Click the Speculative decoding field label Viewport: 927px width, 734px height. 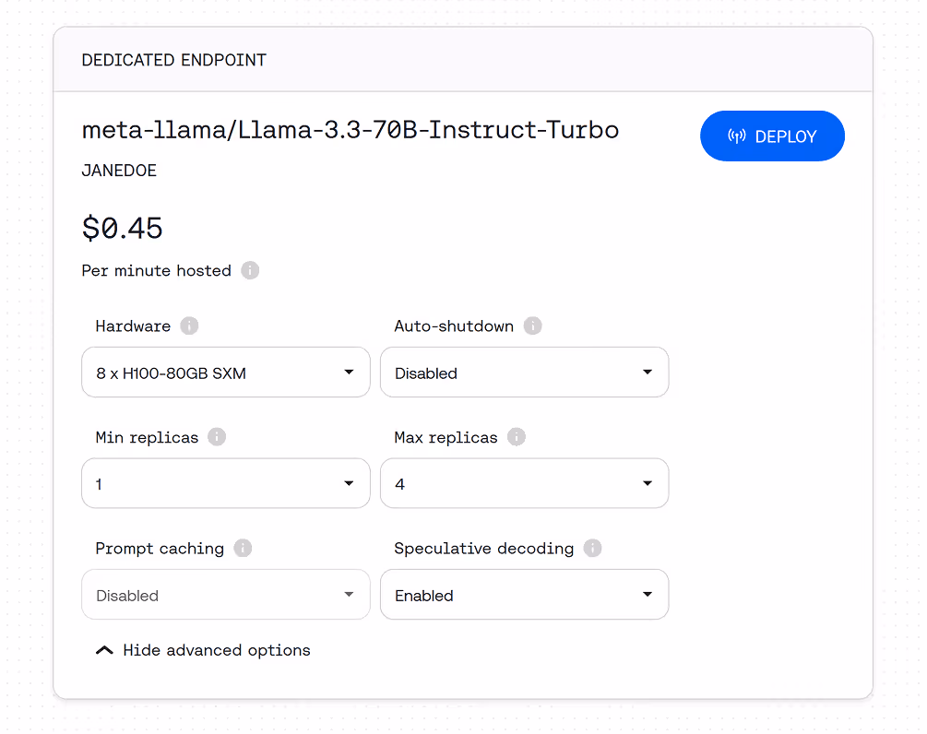coord(483,549)
